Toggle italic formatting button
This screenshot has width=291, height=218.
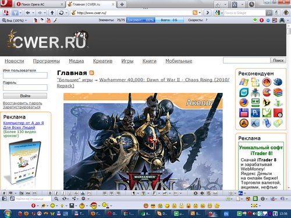(56, 193)
